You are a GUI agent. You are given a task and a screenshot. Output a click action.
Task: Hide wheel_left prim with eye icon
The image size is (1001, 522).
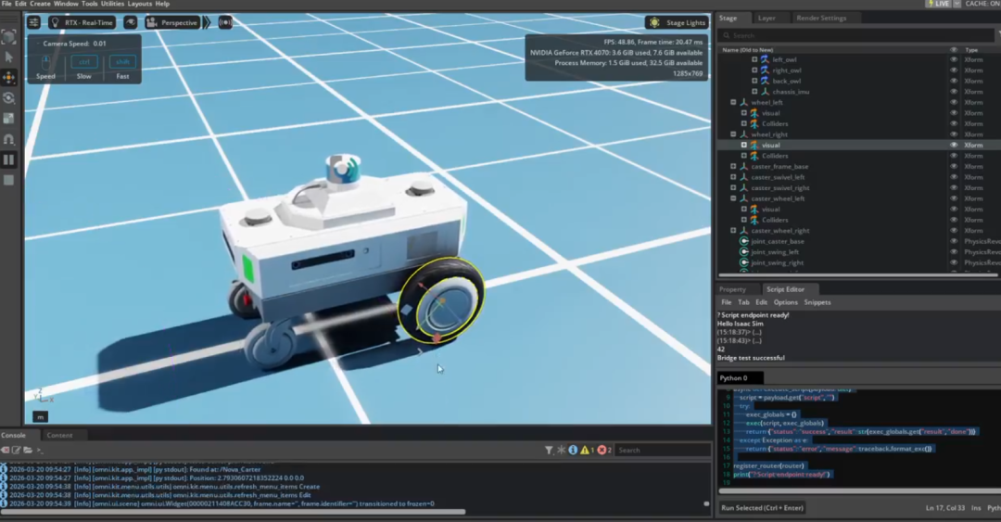click(x=954, y=102)
